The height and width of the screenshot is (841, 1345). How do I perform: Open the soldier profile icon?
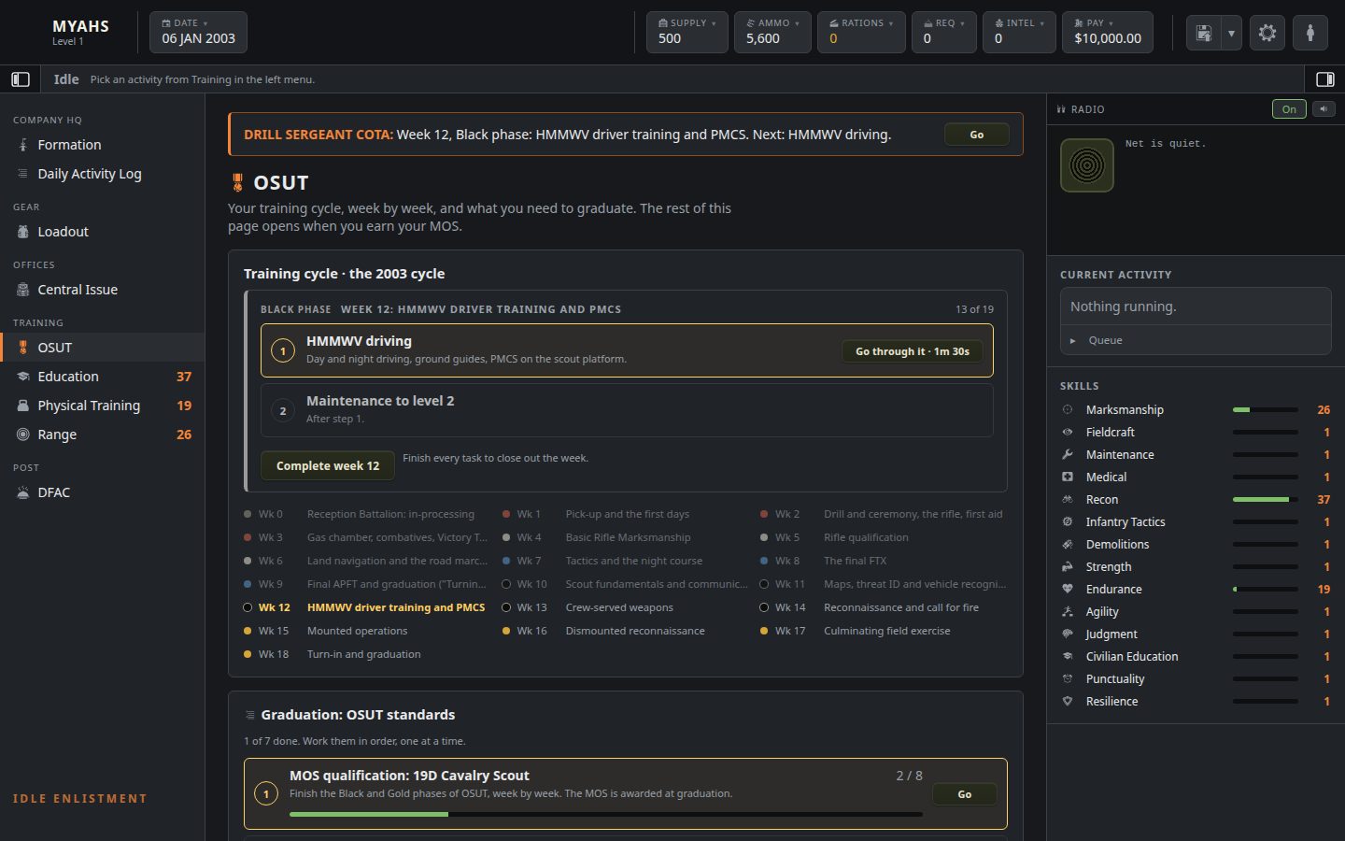pos(1310,33)
